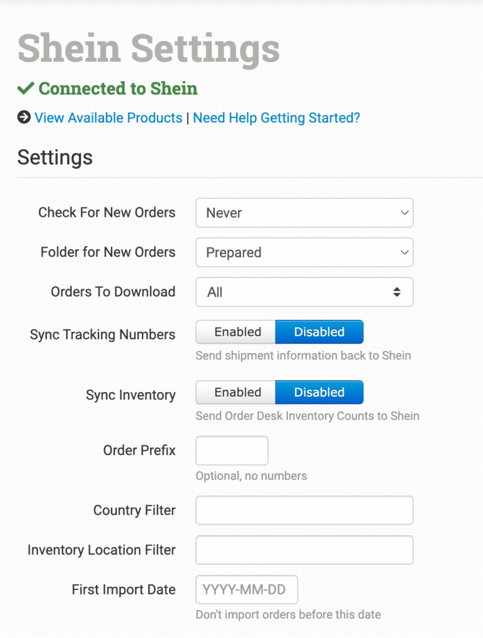Click the Order Prefix text field

(232, 450)
